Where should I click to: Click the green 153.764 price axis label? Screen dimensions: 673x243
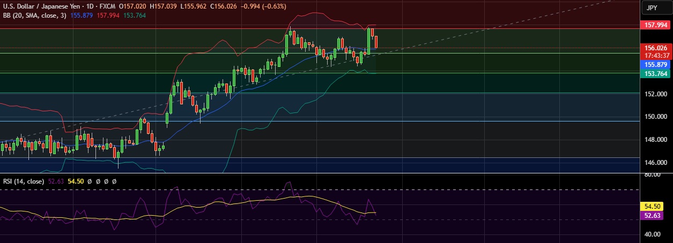(655, 73)
